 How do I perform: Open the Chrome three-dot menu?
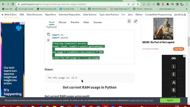[187, 4]
